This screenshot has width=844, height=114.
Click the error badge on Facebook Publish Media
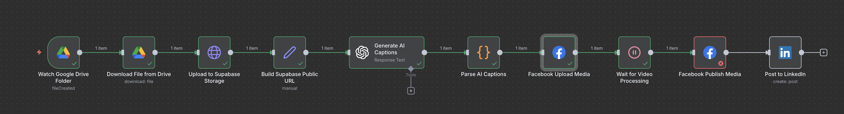[721, 63]
